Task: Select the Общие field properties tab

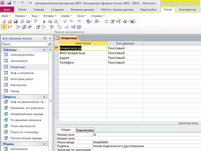Action: click(x=66, y=130)
